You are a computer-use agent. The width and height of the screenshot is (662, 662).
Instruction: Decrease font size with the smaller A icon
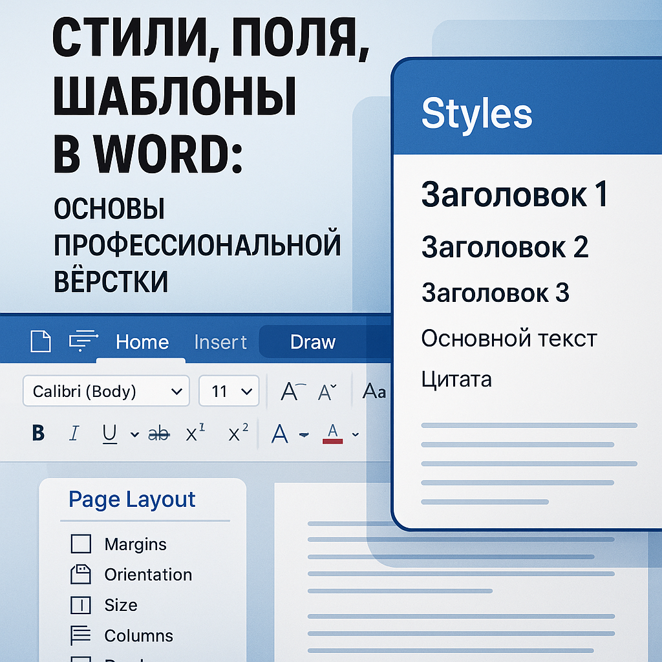point(327,392)
